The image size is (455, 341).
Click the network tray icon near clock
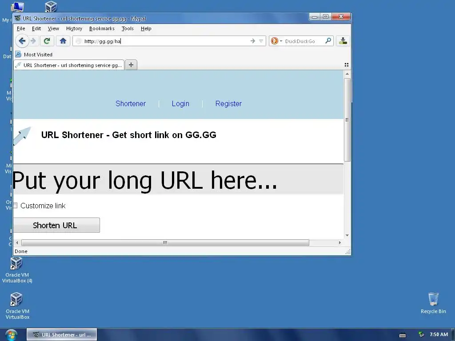[x=421, y=335]
